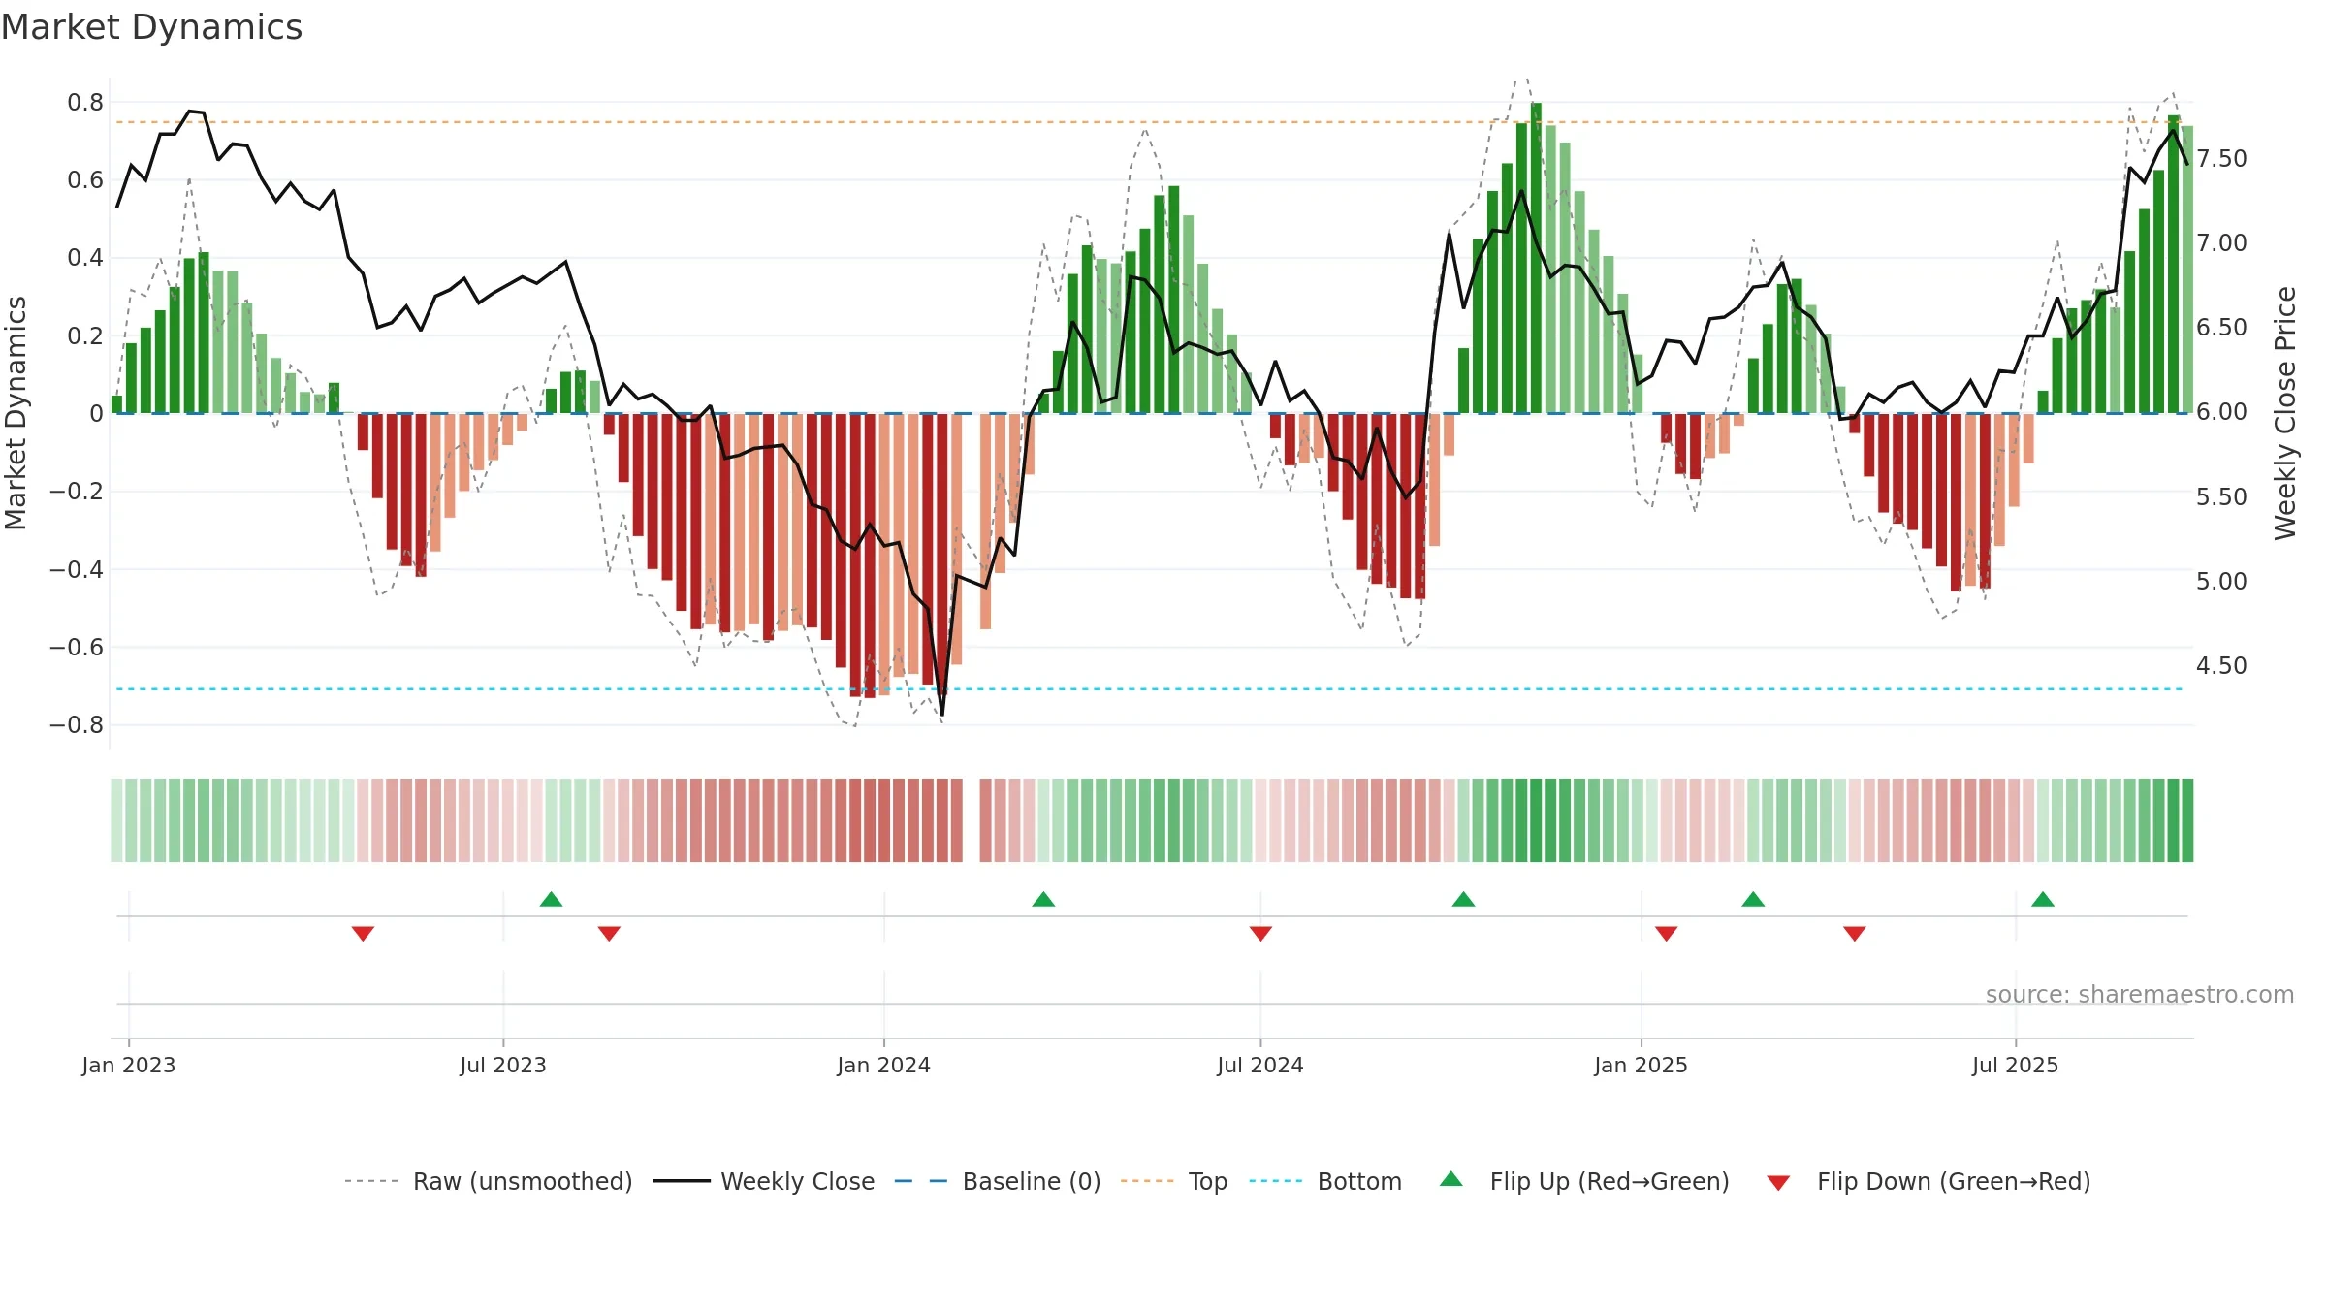Click the green Flip Up triangle icon in legend

[x=1451, y=1179]
